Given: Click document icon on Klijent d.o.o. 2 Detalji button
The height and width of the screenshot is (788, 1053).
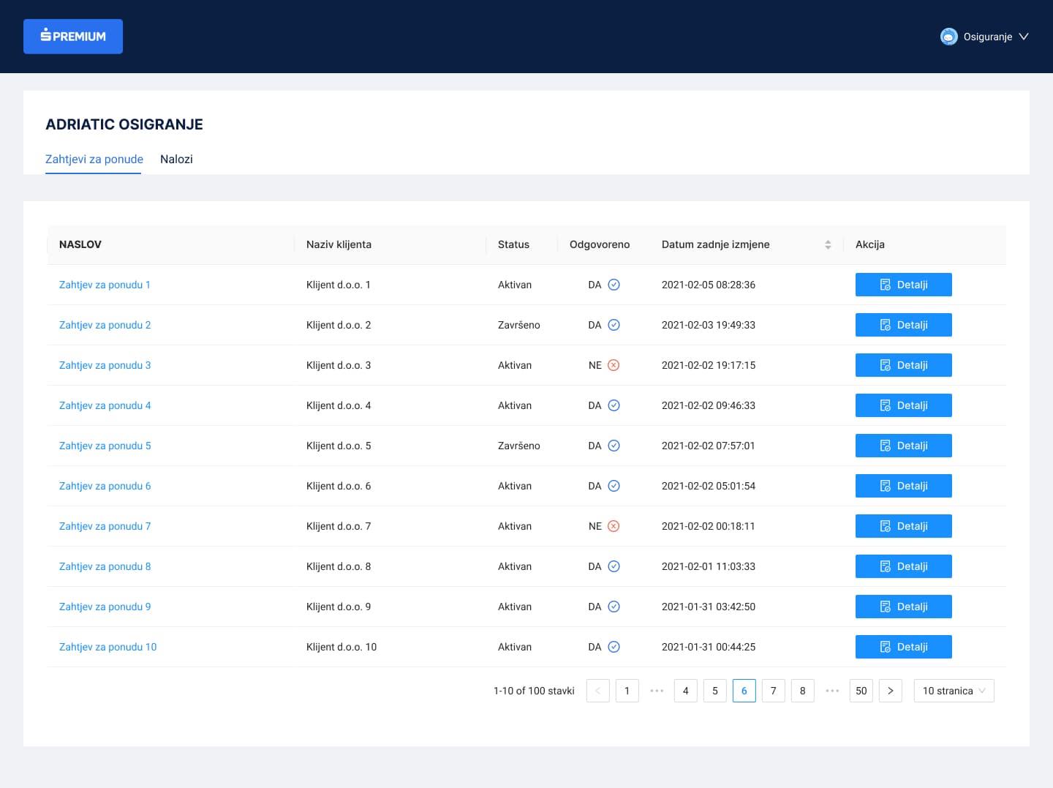Looking at the screenshot, I should pos(886,325).
